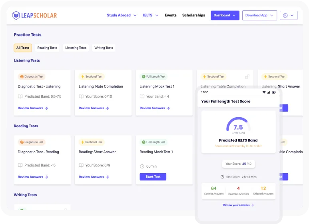The height and width of the screenshot is (224, 309).
Task: Click Diagnostic Test badge on Listening card
Action: click(32, 76)
